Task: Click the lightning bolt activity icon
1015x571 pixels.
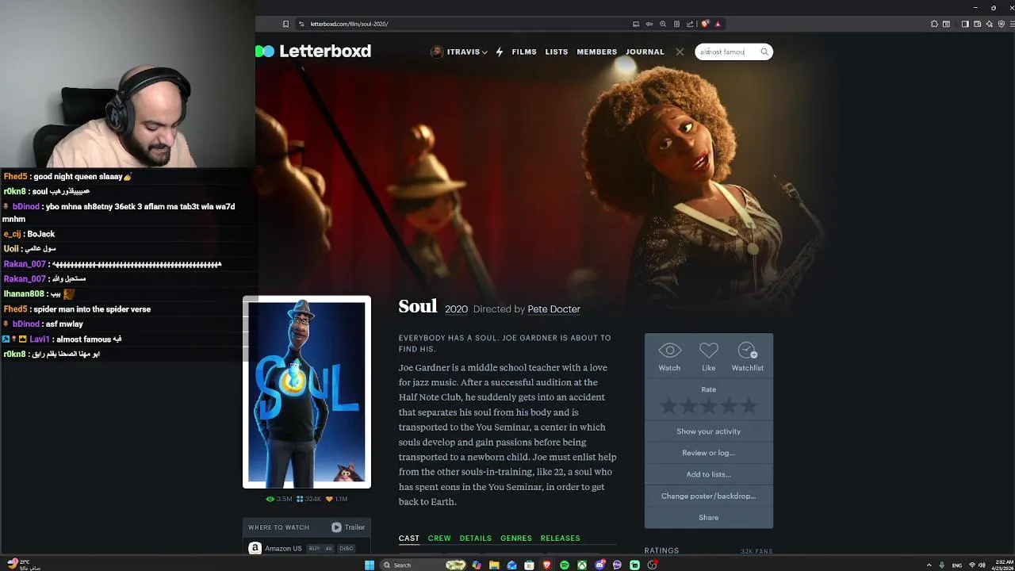Action: (x=499, y=52)
